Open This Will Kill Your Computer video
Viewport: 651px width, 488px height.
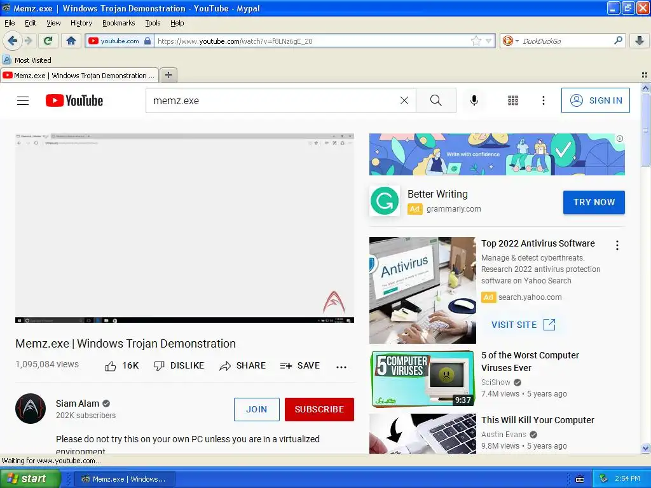(538, 420)
